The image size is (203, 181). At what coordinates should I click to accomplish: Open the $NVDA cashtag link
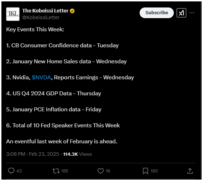click(41, 78)
